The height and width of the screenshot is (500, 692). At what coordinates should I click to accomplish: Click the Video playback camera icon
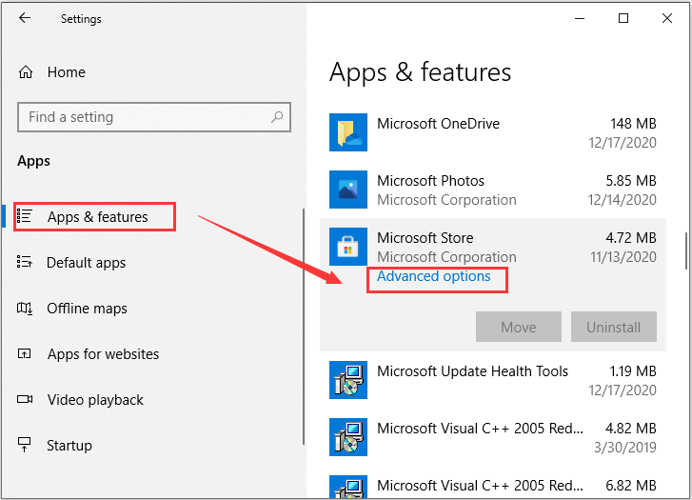25,399
